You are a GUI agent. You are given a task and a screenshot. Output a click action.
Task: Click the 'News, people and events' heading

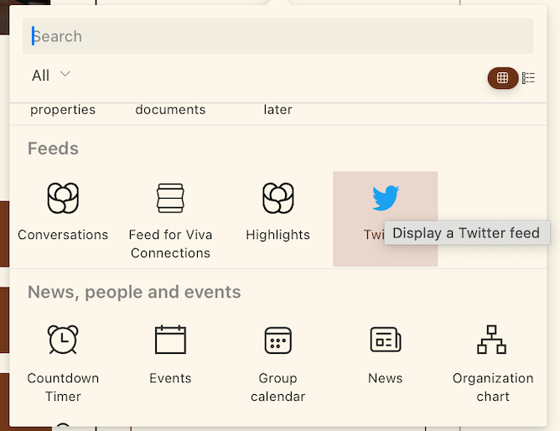click(134, 292)
